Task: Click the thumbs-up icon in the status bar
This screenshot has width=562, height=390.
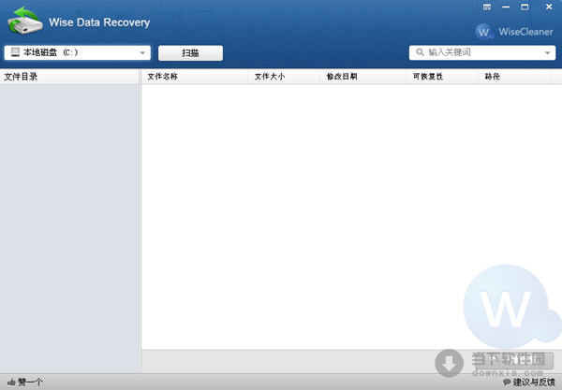Action: 11,383
